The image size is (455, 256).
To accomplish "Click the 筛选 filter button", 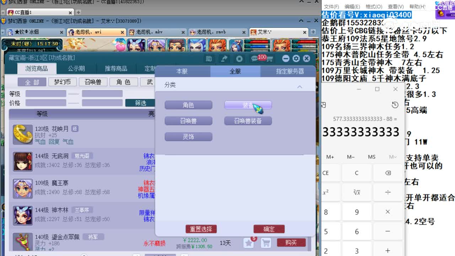I will pyautogui.click(x=140, y=103).
